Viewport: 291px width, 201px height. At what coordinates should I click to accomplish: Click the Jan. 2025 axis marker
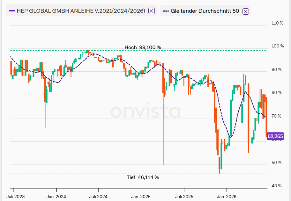coord(141,197)
